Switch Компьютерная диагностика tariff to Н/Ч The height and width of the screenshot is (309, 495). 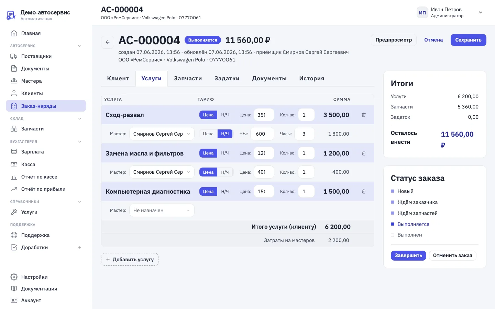(x=225, y=192)
